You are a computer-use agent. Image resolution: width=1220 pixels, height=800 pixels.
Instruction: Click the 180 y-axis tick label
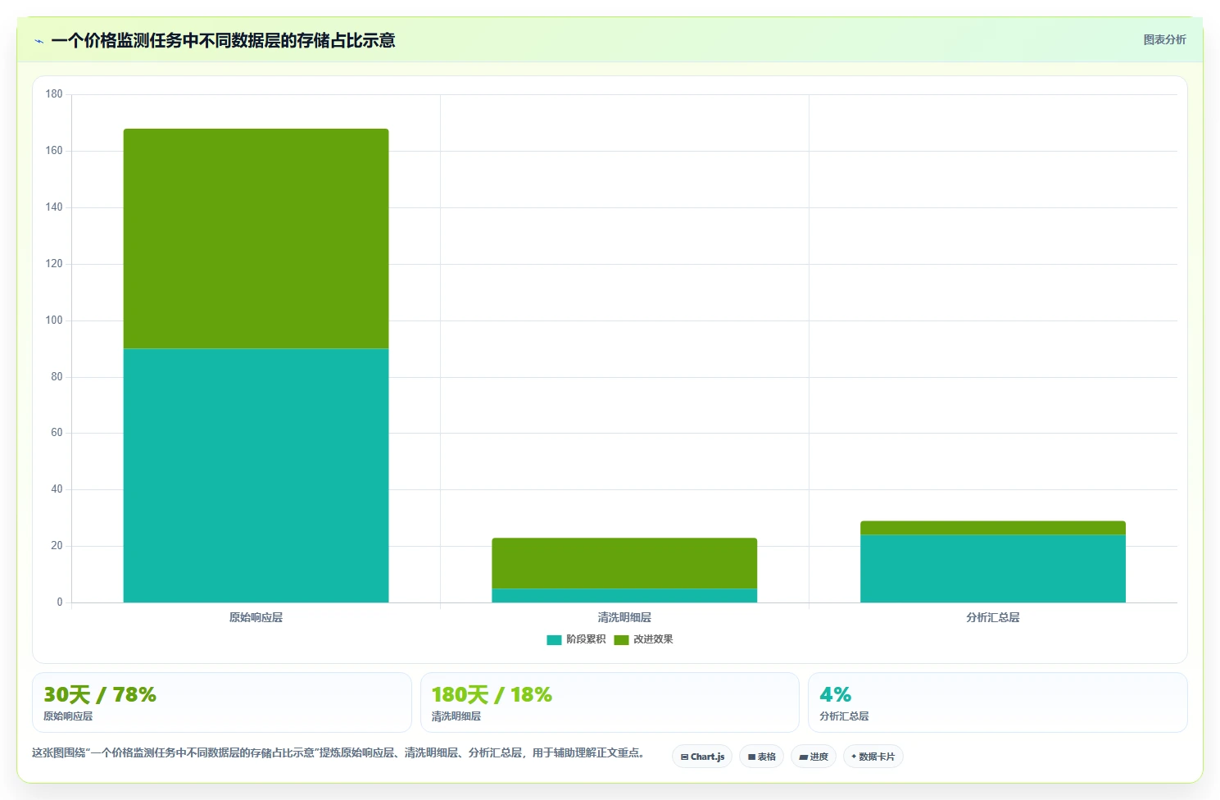click(x=54, y=94)
